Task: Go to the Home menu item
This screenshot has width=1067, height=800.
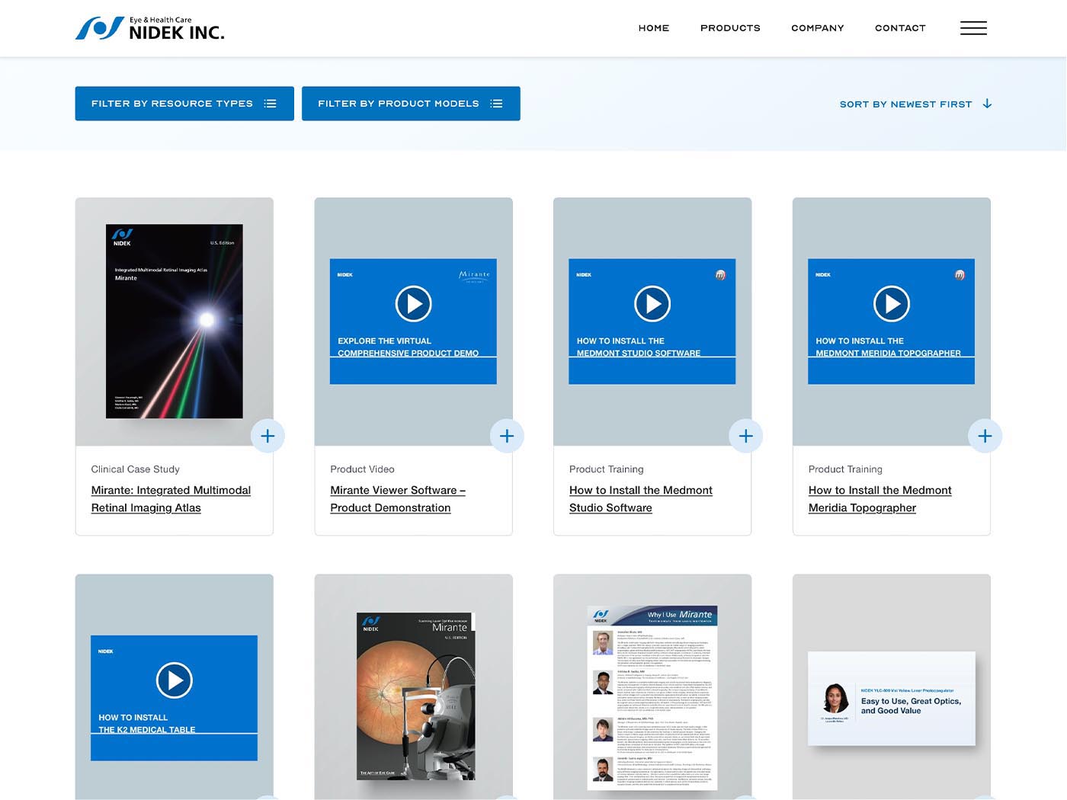Action: 654,28
